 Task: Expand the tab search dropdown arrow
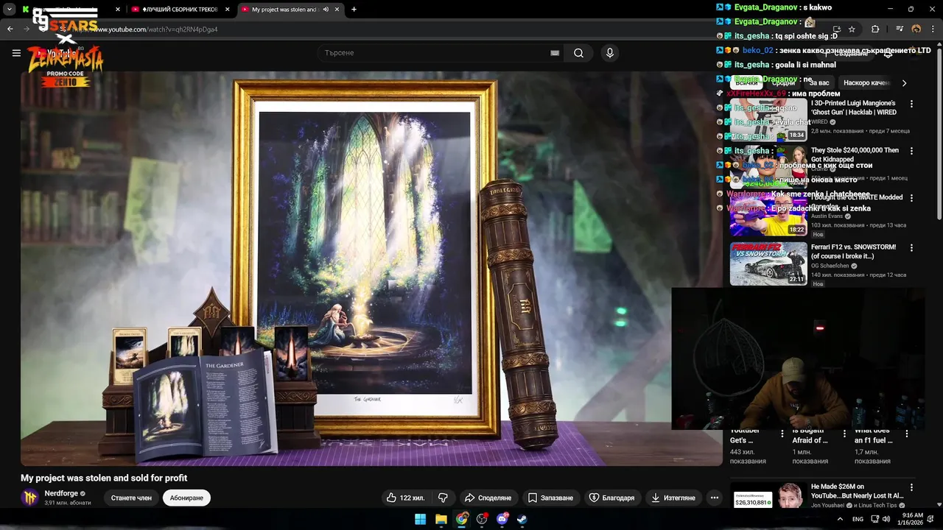[x=10, y=10]
